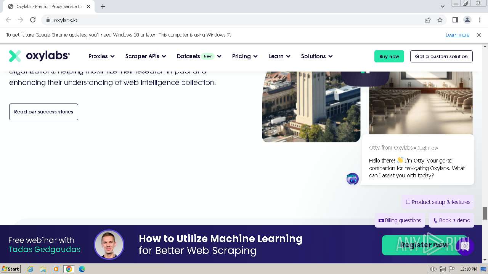Click the Oxylabs logo

[x=40, y=56]
